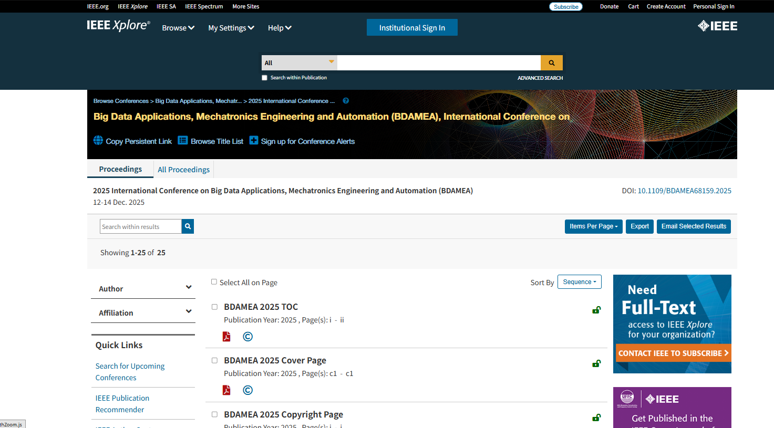This screenshot has height=428, width=774.
Task: Click the Institutional Sign In button
Action: click(412, 28)
